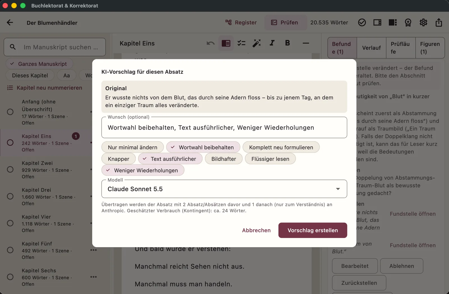The width and height of the screenshot is (449, 294).
Task: Enable the 'Knapper' chip
Action: point(118,159)
